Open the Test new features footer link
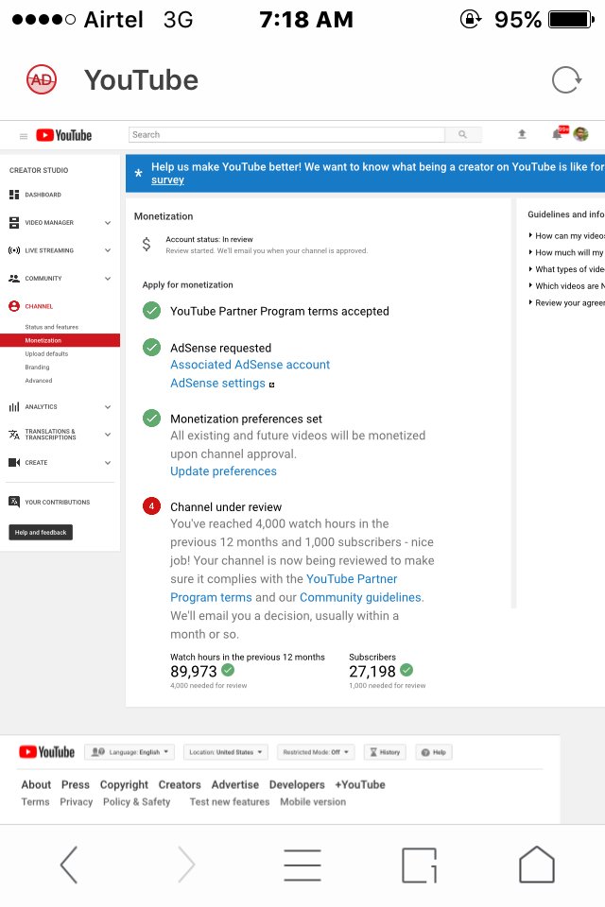 [x=230, y=802]
